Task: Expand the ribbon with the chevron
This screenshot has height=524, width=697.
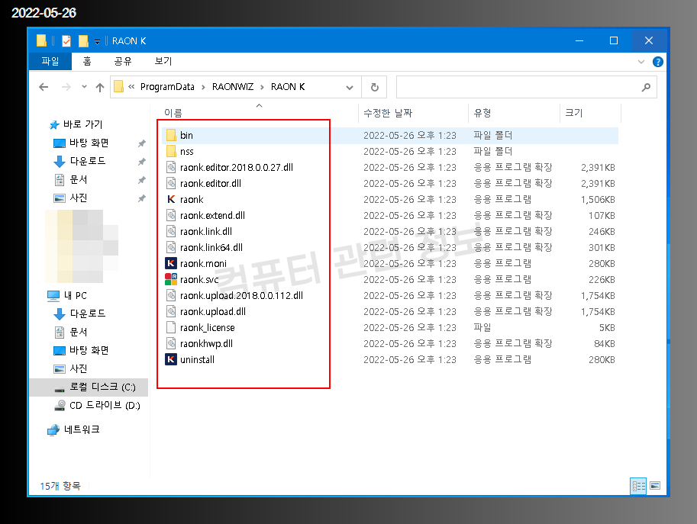Action: (641, 62)
